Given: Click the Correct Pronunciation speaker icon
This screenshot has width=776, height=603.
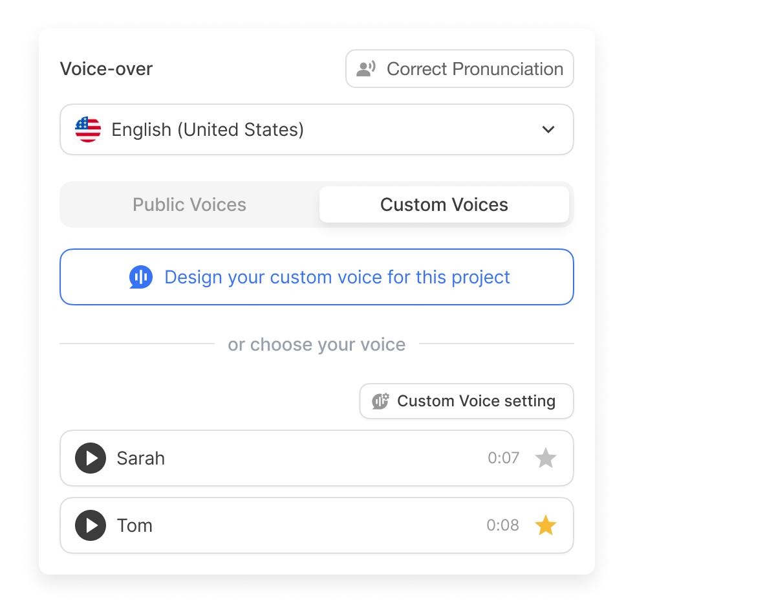Looking at the screenshot, I should point(365,69).
